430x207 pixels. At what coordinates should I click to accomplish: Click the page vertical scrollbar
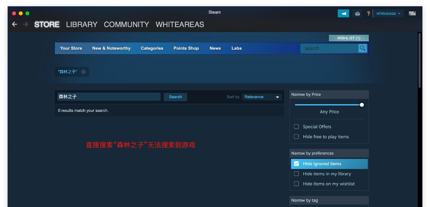coord(420,60)
